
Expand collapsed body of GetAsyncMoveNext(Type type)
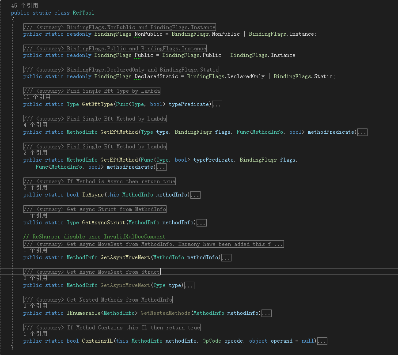point(189,286)
